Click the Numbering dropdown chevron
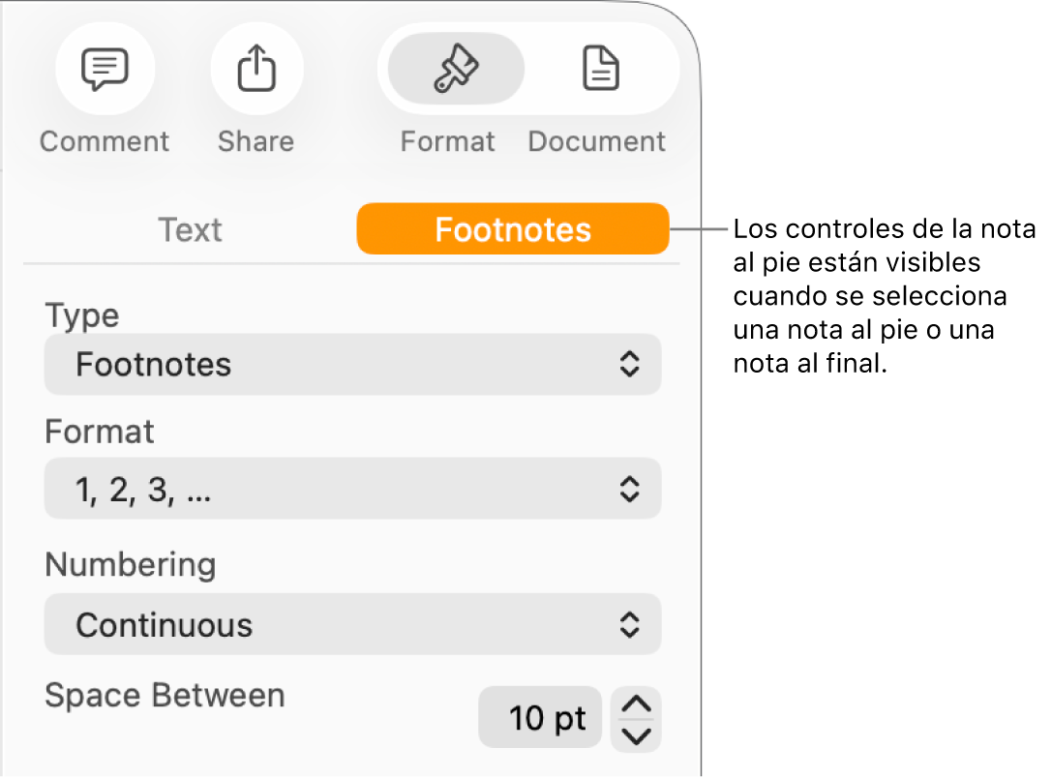Screen dimensions: 1052x778 [629, 625]
